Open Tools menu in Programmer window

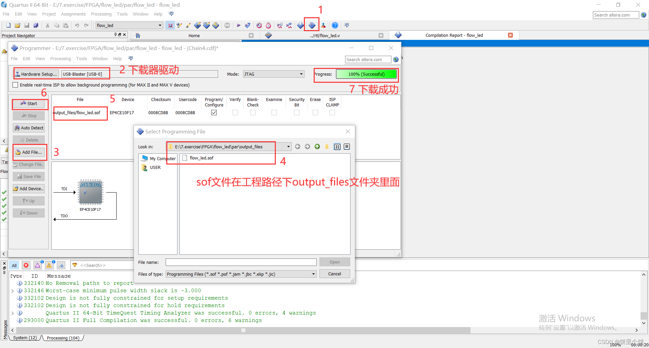point(81,58)
